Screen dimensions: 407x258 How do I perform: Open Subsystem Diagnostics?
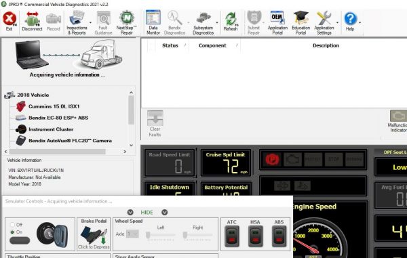point(203,23)
